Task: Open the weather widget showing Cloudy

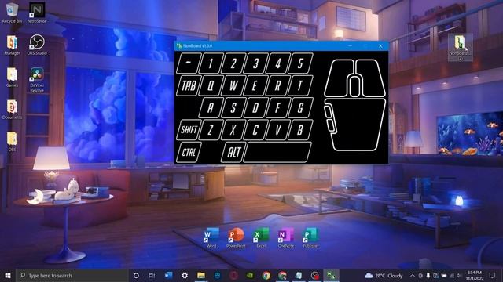Action: (384, 275)
